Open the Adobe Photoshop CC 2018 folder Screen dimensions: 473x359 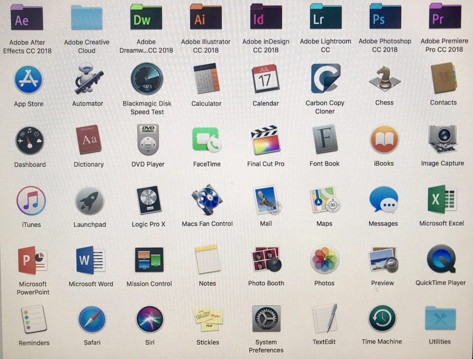point(385,16)
